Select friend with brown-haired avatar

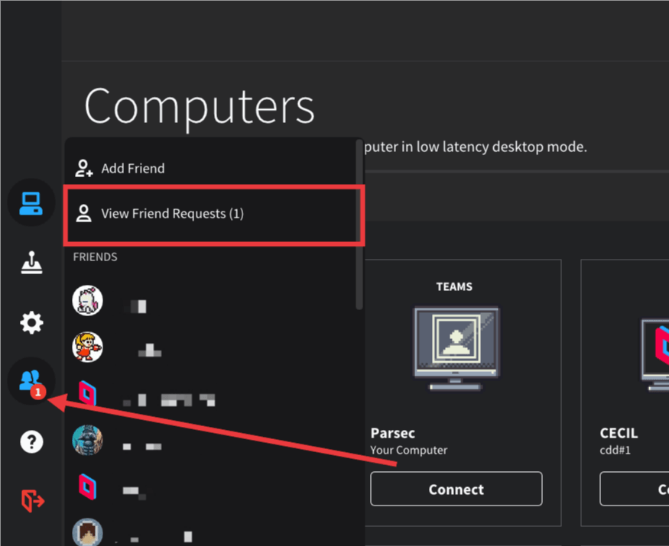[87, 531]
